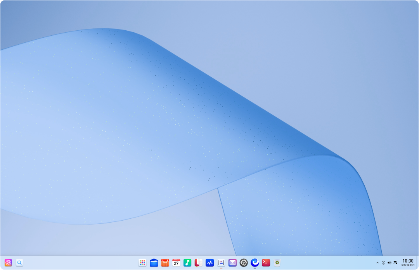The image size is (419, 270).
Task: Launch the red Terminal app
Action: tap(266, 263)
